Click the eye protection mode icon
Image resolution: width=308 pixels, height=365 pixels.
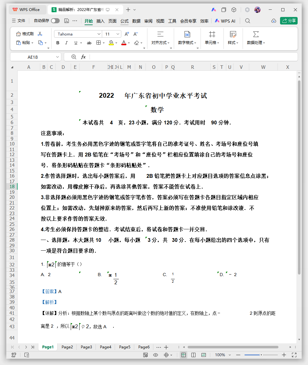click(x=155, y=355)
